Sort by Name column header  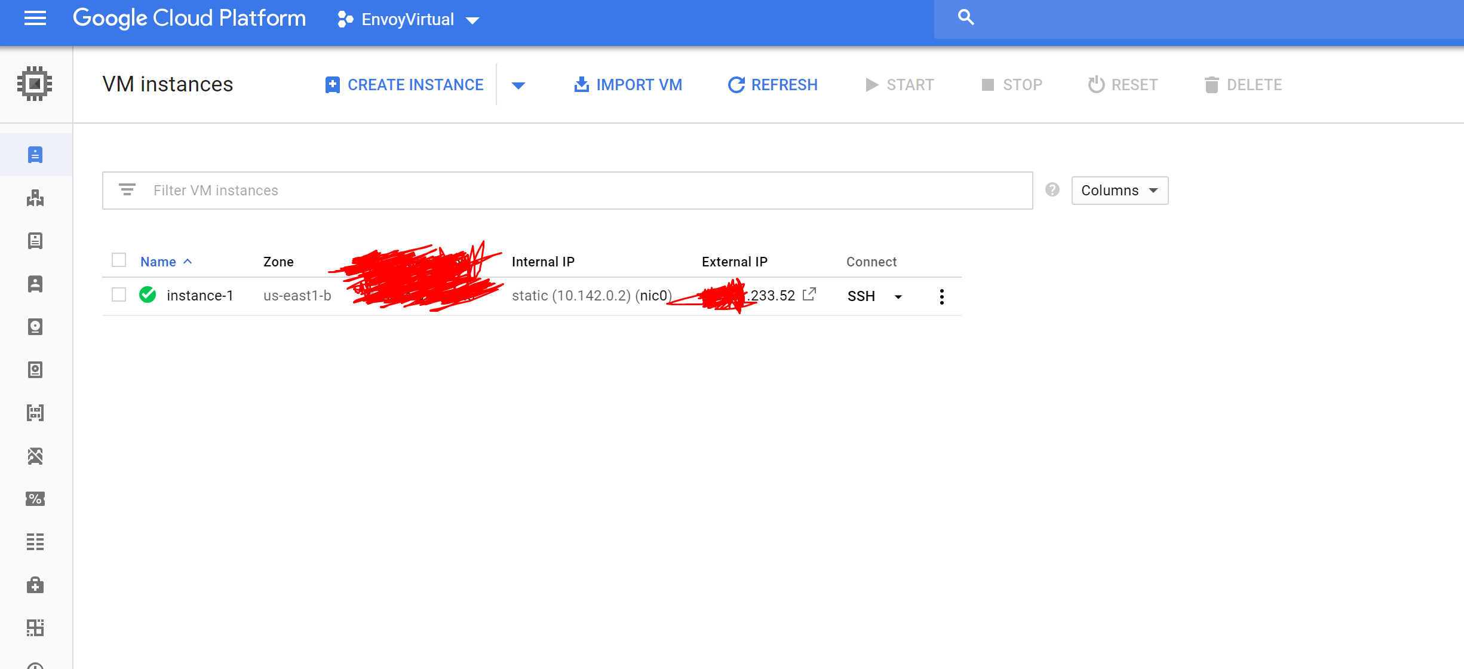click(158, 262)
